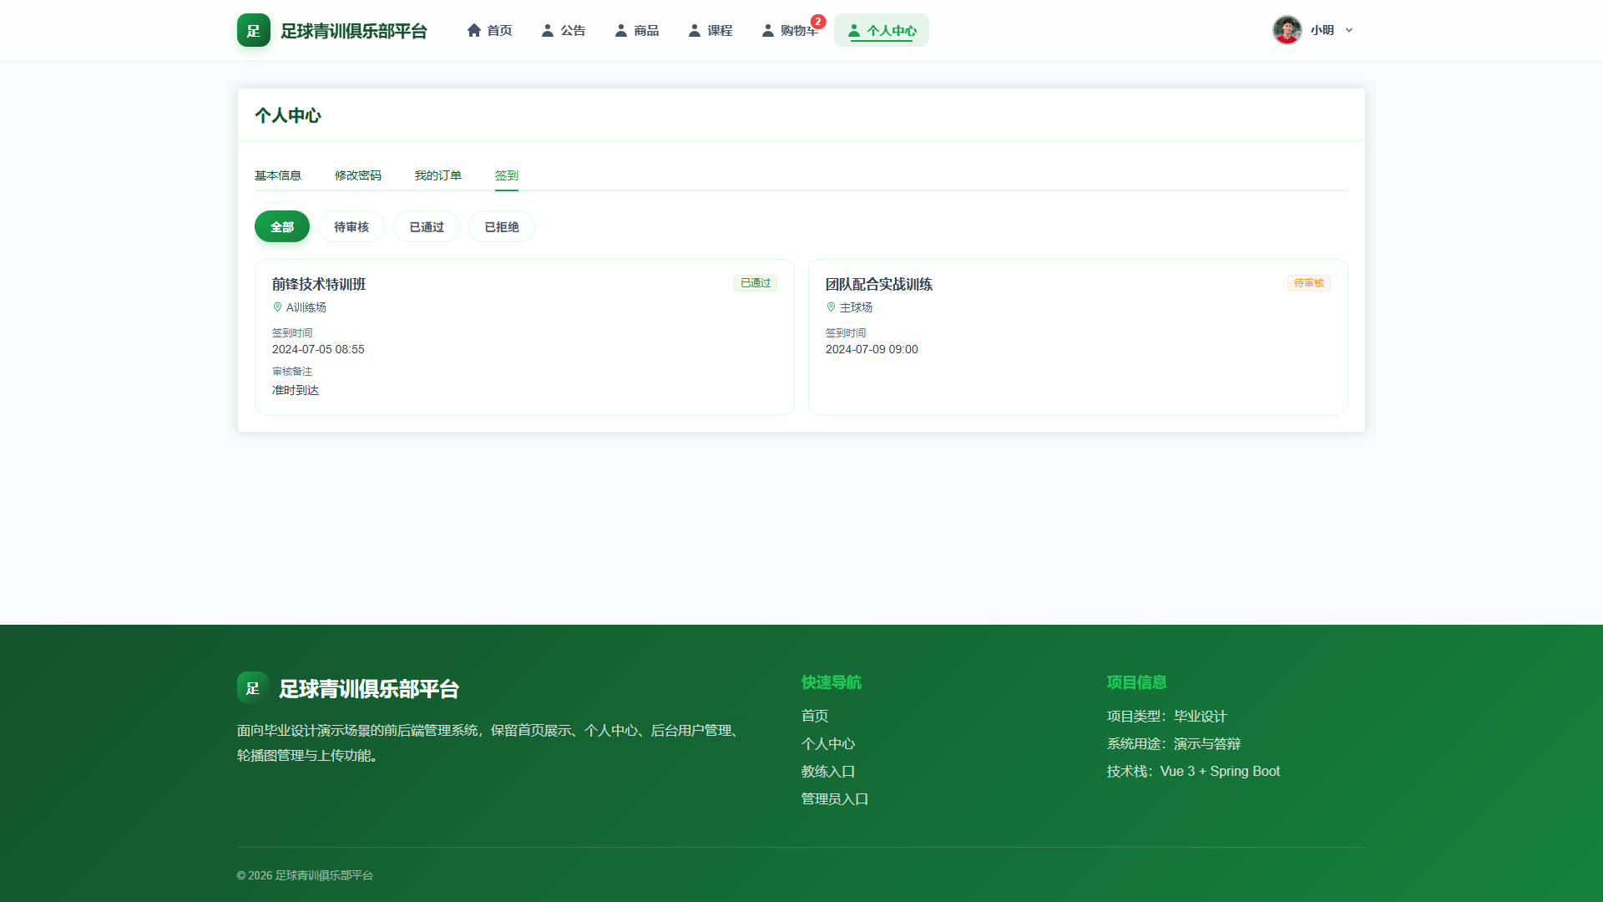Click the 团队配合实战训练 card title
This screenshot has height=902, width=1603.
coord(879,284)
